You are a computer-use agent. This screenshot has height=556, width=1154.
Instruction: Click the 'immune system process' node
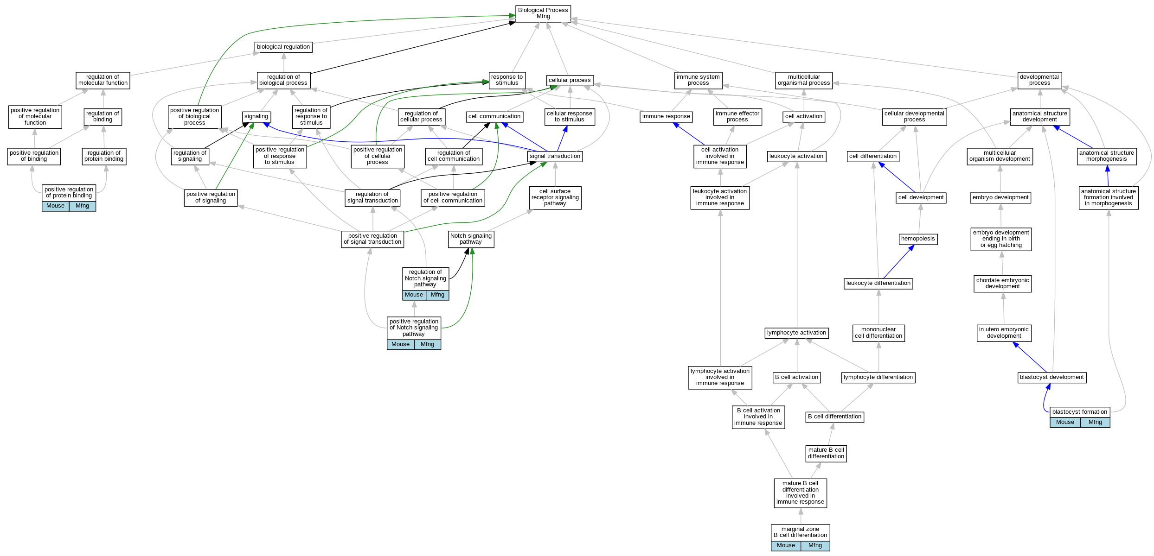click(698, 80)
